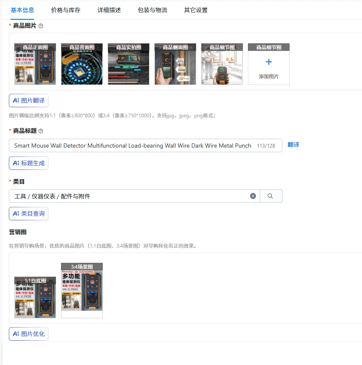362x365 pixels.
Task: Open the 基本信息 tab
Action: click(x=22, y=10)
